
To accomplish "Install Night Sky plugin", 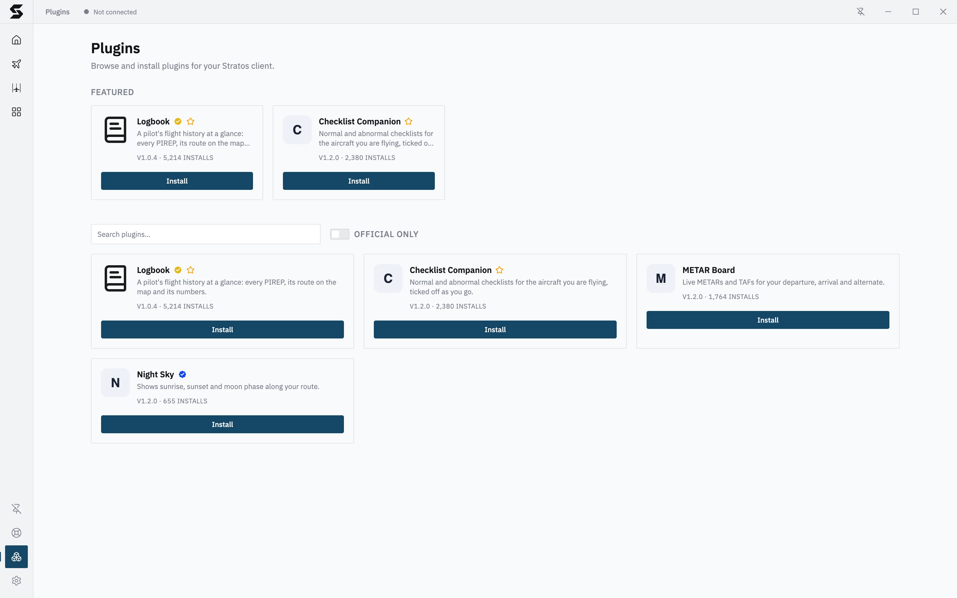I will click(222, 424).
